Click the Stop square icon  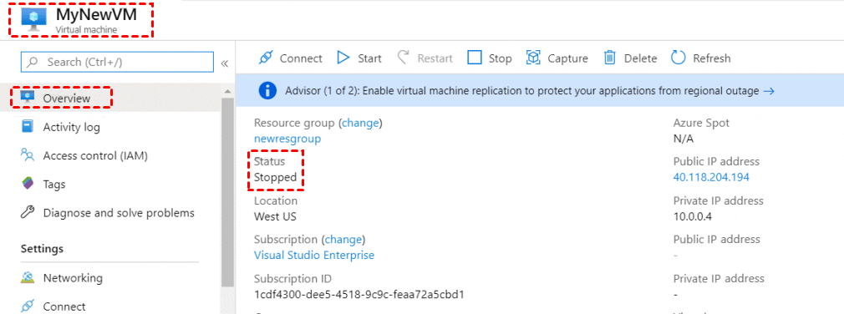point(474,58)
